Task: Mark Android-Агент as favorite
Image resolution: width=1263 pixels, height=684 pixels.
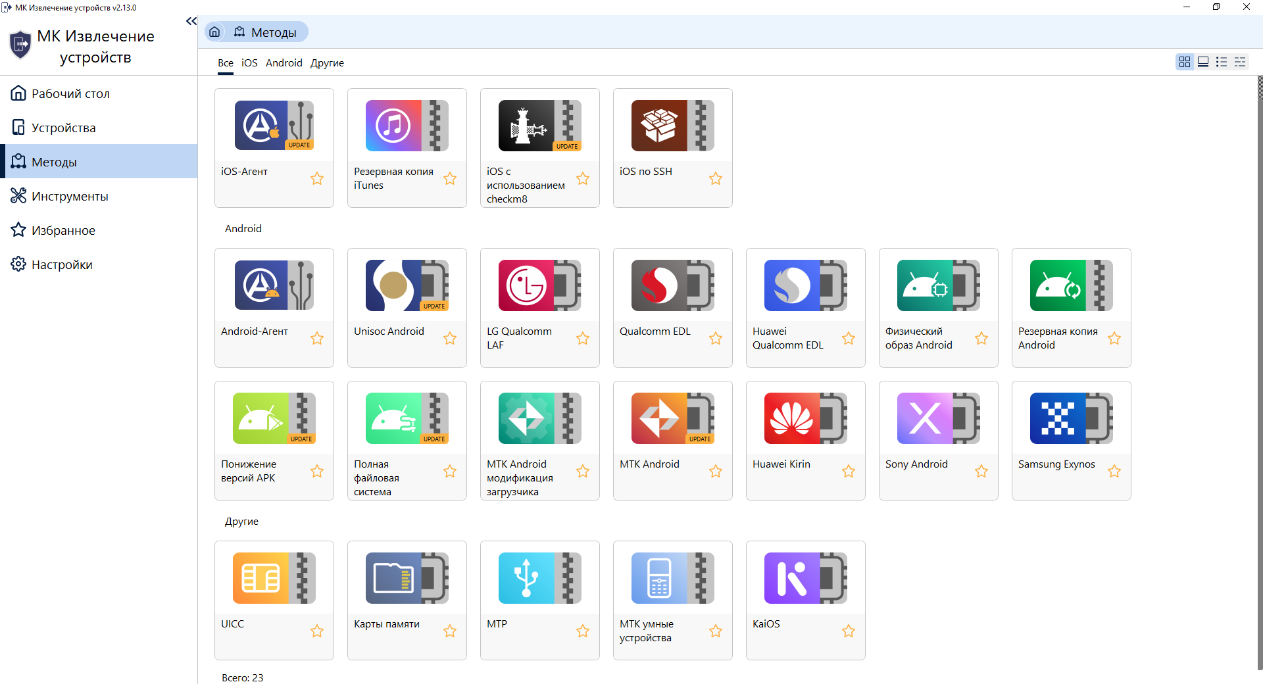Action: point(317,338)
